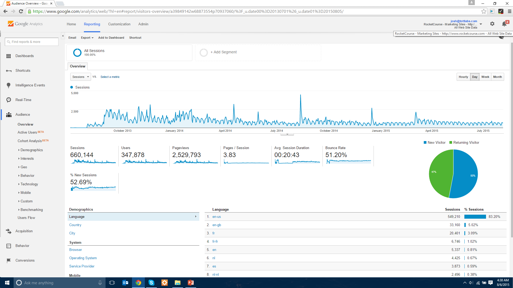Viewport: 513px width, 288px height.
Task: Select the All Sessions segment circle
Action: [x=77, y=53]
